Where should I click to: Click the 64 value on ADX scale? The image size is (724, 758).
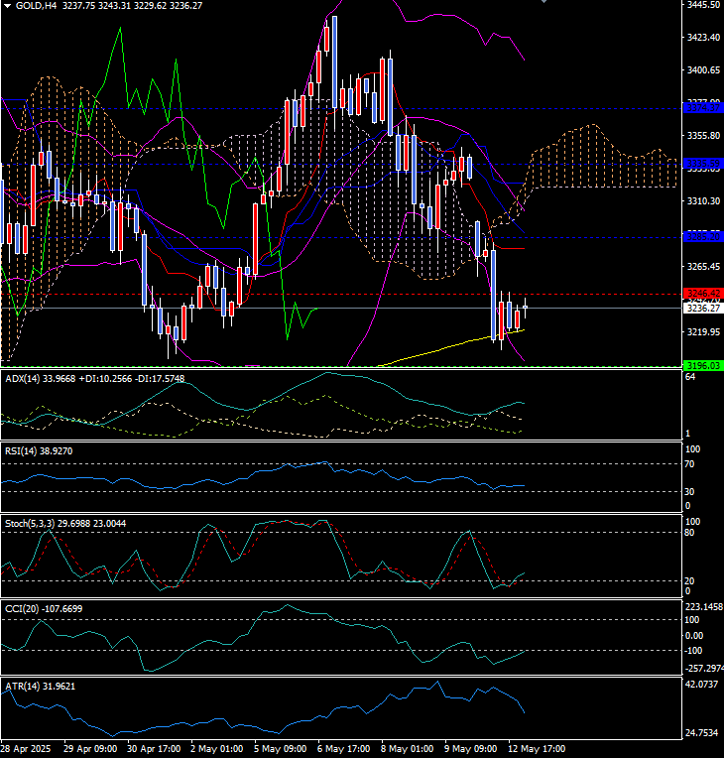690,377
